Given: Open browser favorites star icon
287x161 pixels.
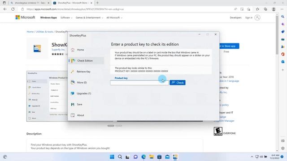Looking at the screenshot, I should coord(257,9).
